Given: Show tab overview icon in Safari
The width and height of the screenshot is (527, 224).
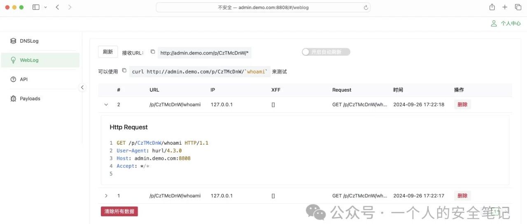Looking at the screenshot, I should click(x=518, y=7).
